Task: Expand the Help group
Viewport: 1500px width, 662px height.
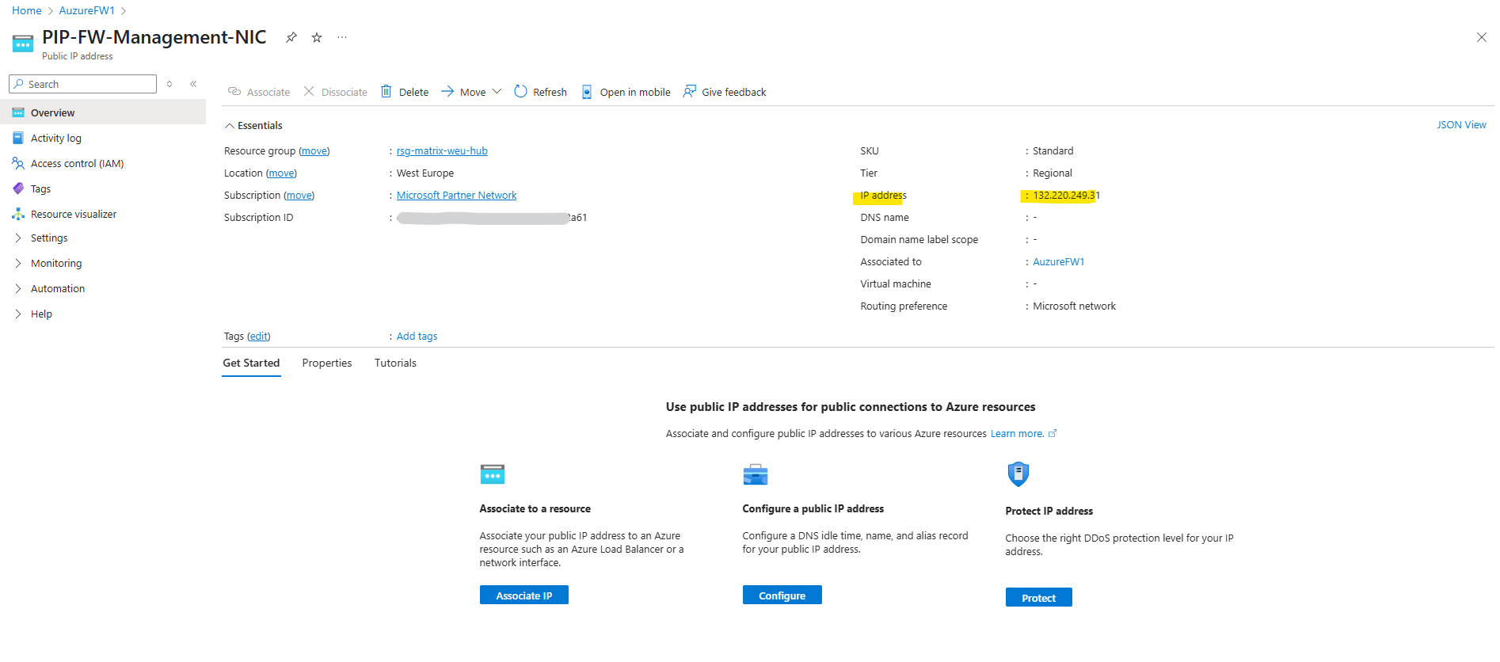Action: point(41,314)
